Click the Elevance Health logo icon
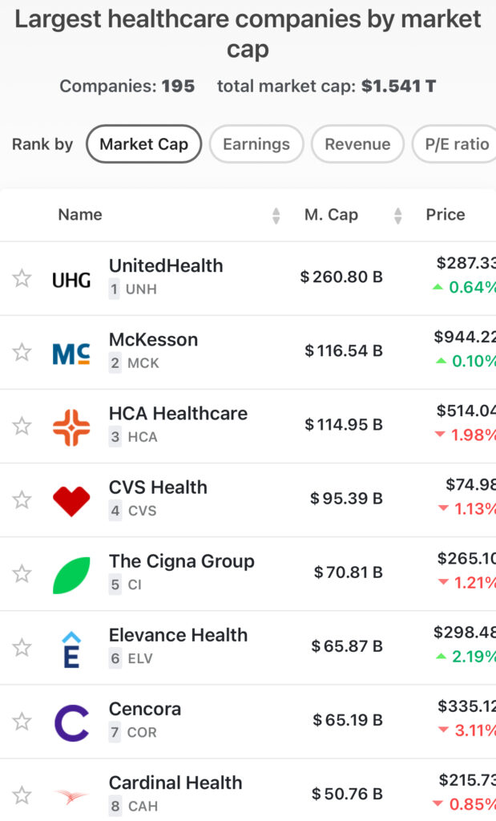 tap(71, 649)
